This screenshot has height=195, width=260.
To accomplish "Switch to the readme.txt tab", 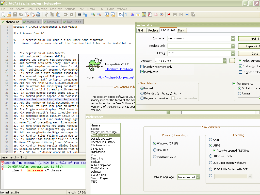I will 32,22.
